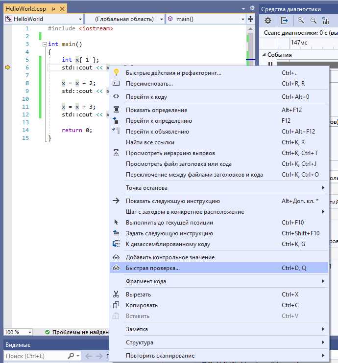Click the Поиск (Ctrl+E) search field
This screenshot has width=338, height=363.
(x=36, y=356)
